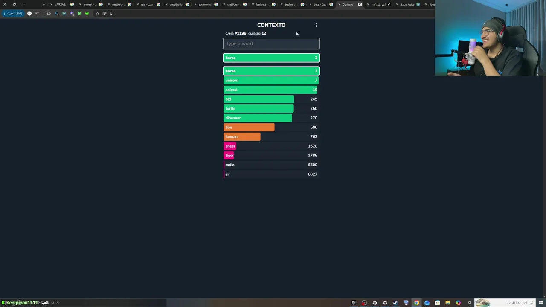Open the Contexto three-dot options menu
This screenshot has height=307, width=546.
(x=316, y=25)
